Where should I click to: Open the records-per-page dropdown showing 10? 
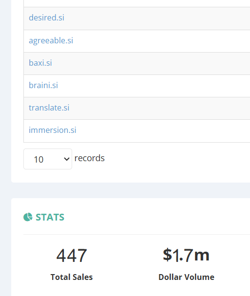(x=48, y=159)
